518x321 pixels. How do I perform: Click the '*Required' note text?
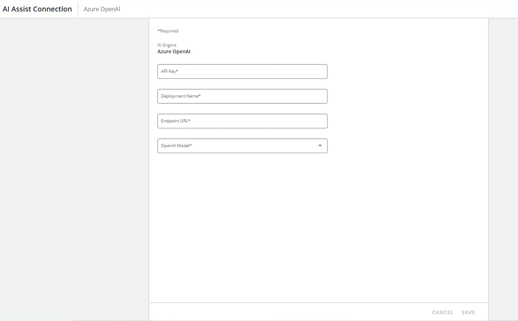168,31
